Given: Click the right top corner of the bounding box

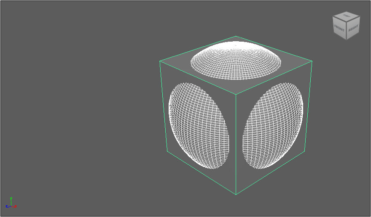Looking at the screenshot, I should pyautogui.click(x=312, y=61).
